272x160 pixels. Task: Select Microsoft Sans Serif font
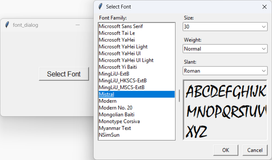pos(137,26)
